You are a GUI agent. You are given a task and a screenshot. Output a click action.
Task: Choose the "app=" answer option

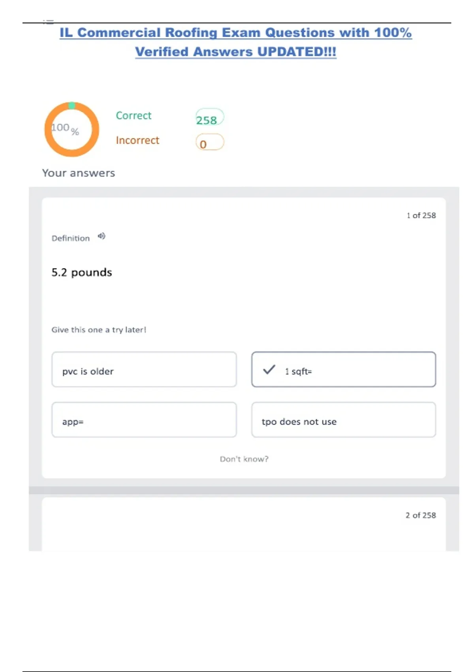tap(144, 420)
